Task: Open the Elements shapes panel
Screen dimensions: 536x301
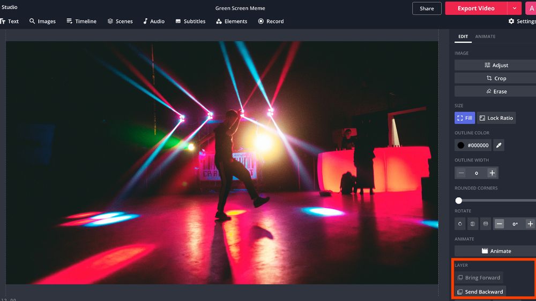Action: click(232, 21)
